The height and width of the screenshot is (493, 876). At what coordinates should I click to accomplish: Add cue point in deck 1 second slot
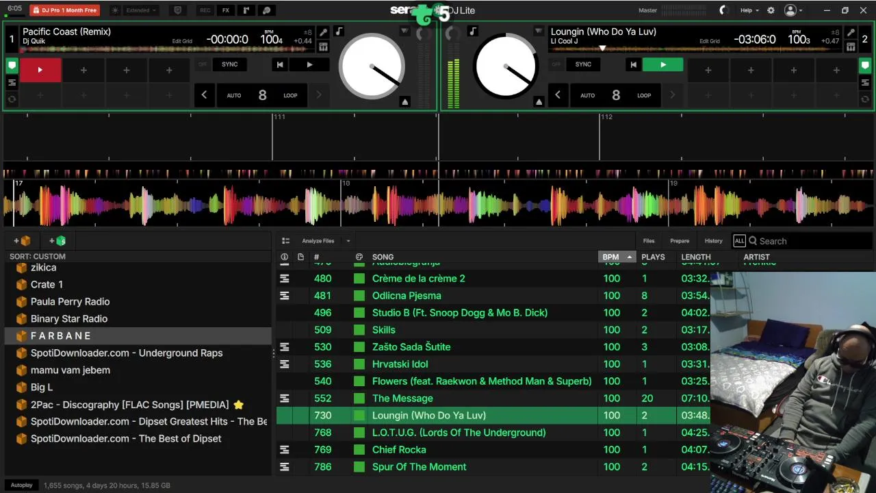(x=83, y=70)
